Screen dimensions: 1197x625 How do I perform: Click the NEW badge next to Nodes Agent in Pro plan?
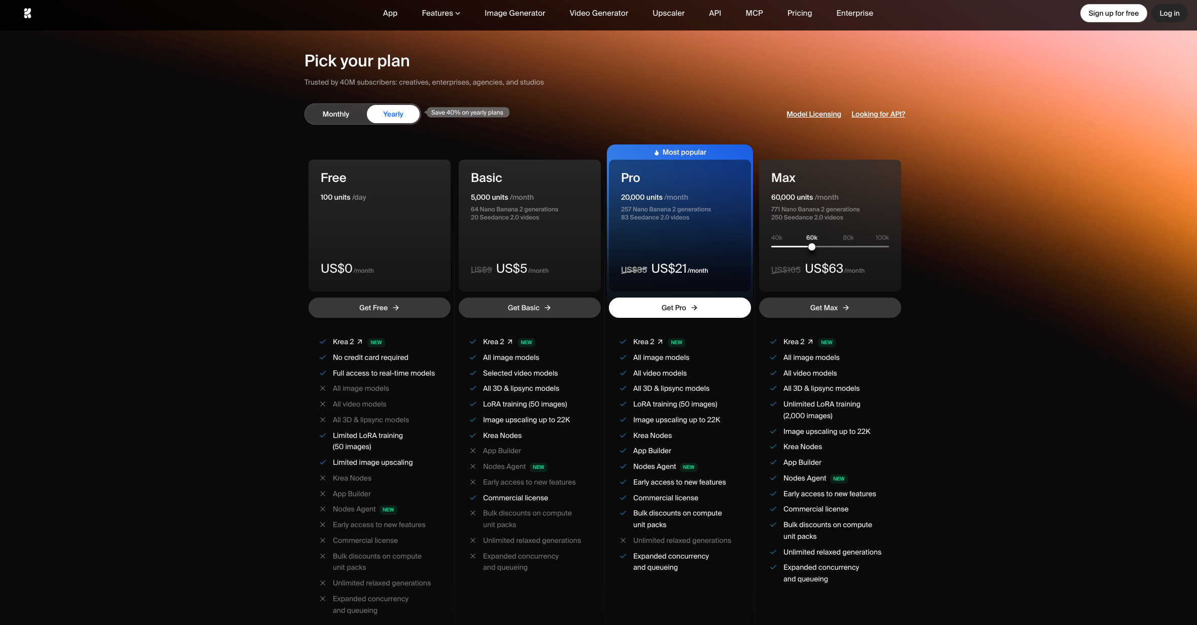coord(689,467)
